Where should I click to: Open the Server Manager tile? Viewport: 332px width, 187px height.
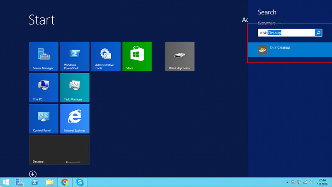pyautogui.click(x=44, y=57)
